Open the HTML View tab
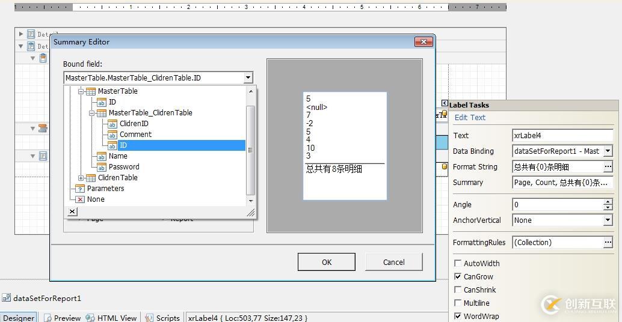The width and height of the screenshot is (622, 322). (112, 318)
